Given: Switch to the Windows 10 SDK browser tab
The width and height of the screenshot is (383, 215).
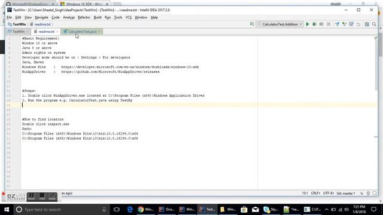Looking at the screenshot, I should pos(84,4).
